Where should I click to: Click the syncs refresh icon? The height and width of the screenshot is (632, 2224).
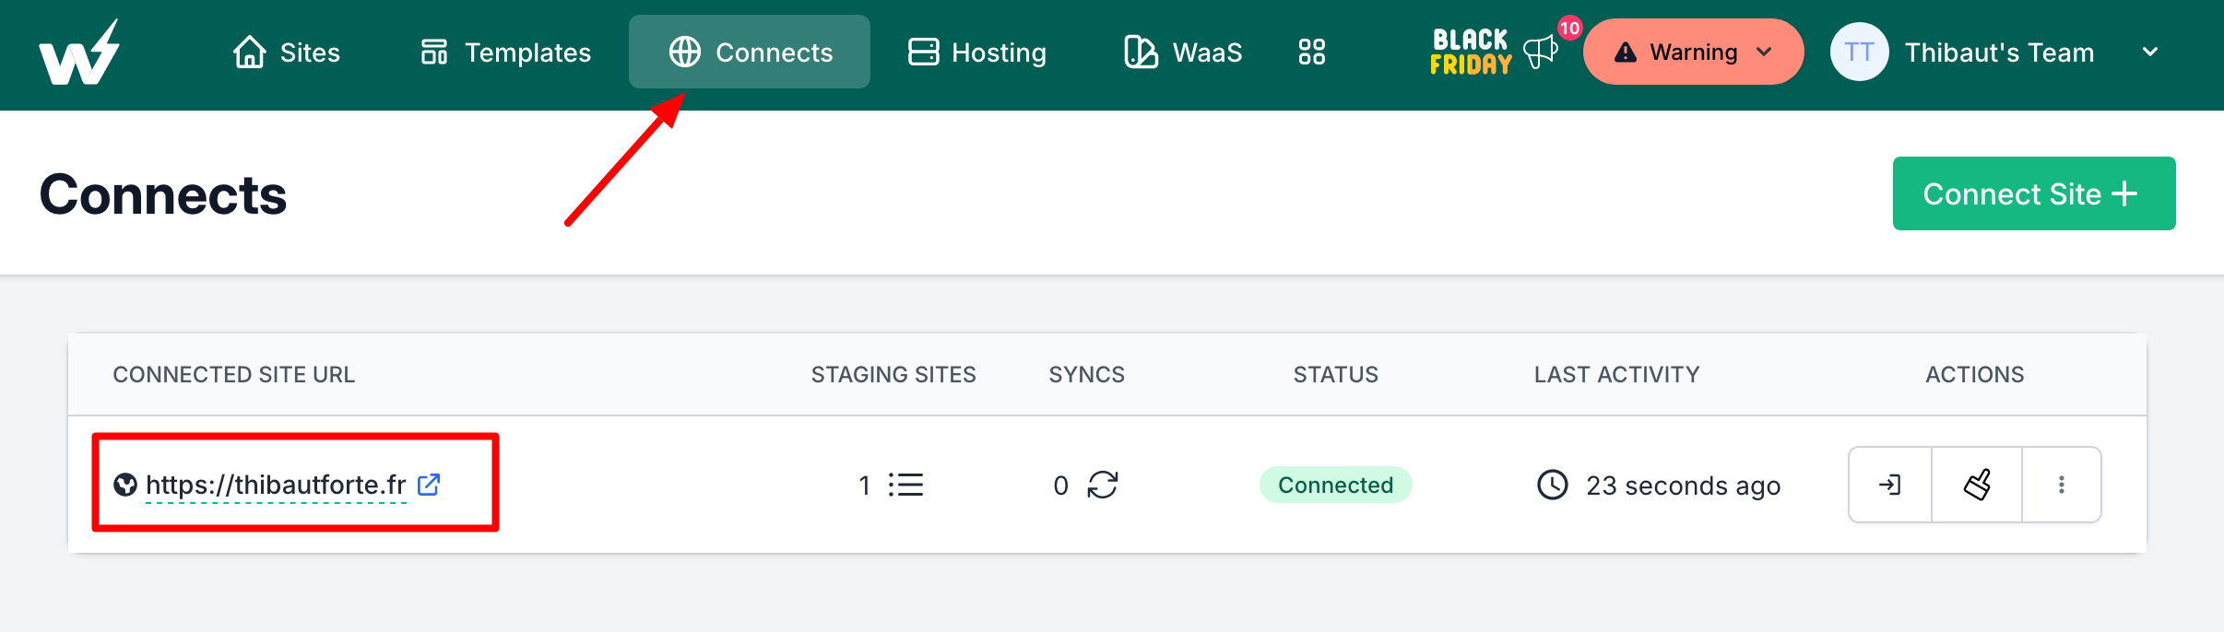coord(1102,485)
